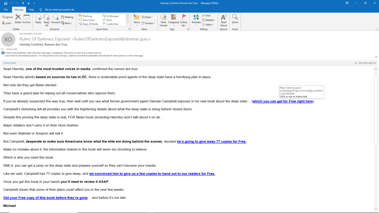Open the More respond options dropdown
The height and width of the screenshot is (213, 379).
pos(67,23)
